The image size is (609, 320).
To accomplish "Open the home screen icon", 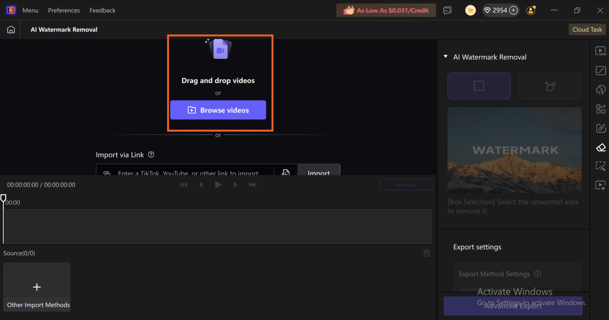I will (x=11, y=30).
